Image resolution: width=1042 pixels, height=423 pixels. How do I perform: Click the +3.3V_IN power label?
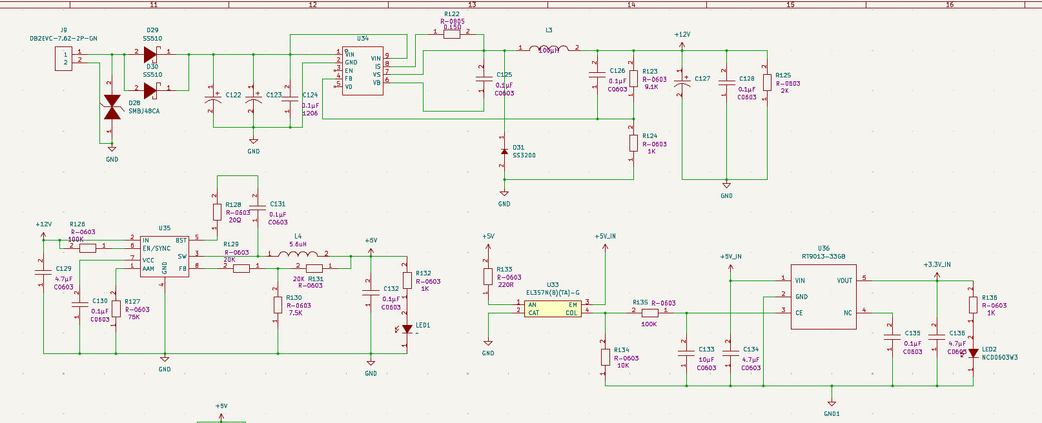point(937,265)
